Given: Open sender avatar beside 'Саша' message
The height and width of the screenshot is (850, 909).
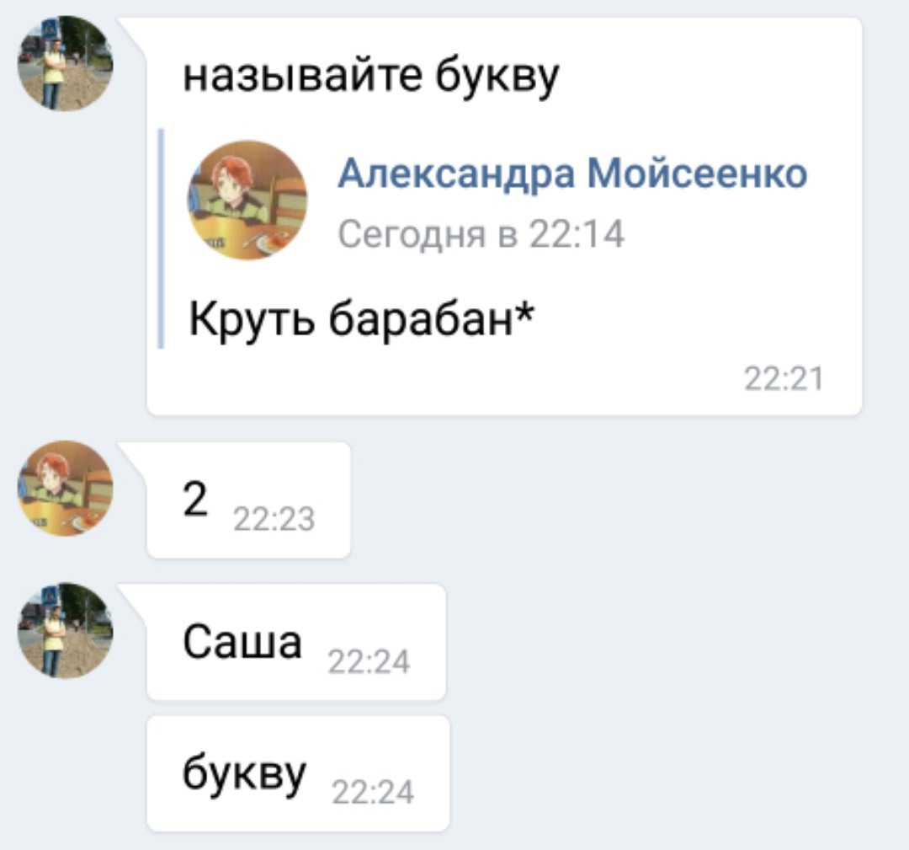Looking at the screenshot, I should click(66, 631).
